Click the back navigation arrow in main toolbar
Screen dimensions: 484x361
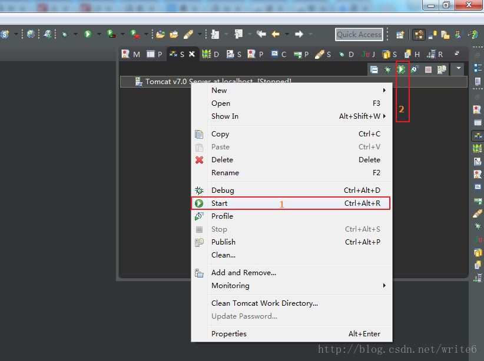coord(276,34)
